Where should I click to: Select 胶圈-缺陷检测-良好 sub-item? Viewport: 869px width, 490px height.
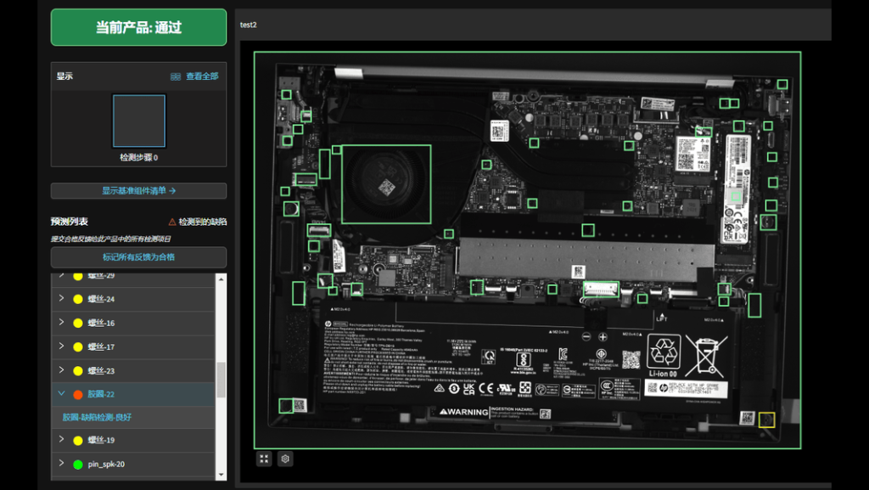(x=97, y=417)
